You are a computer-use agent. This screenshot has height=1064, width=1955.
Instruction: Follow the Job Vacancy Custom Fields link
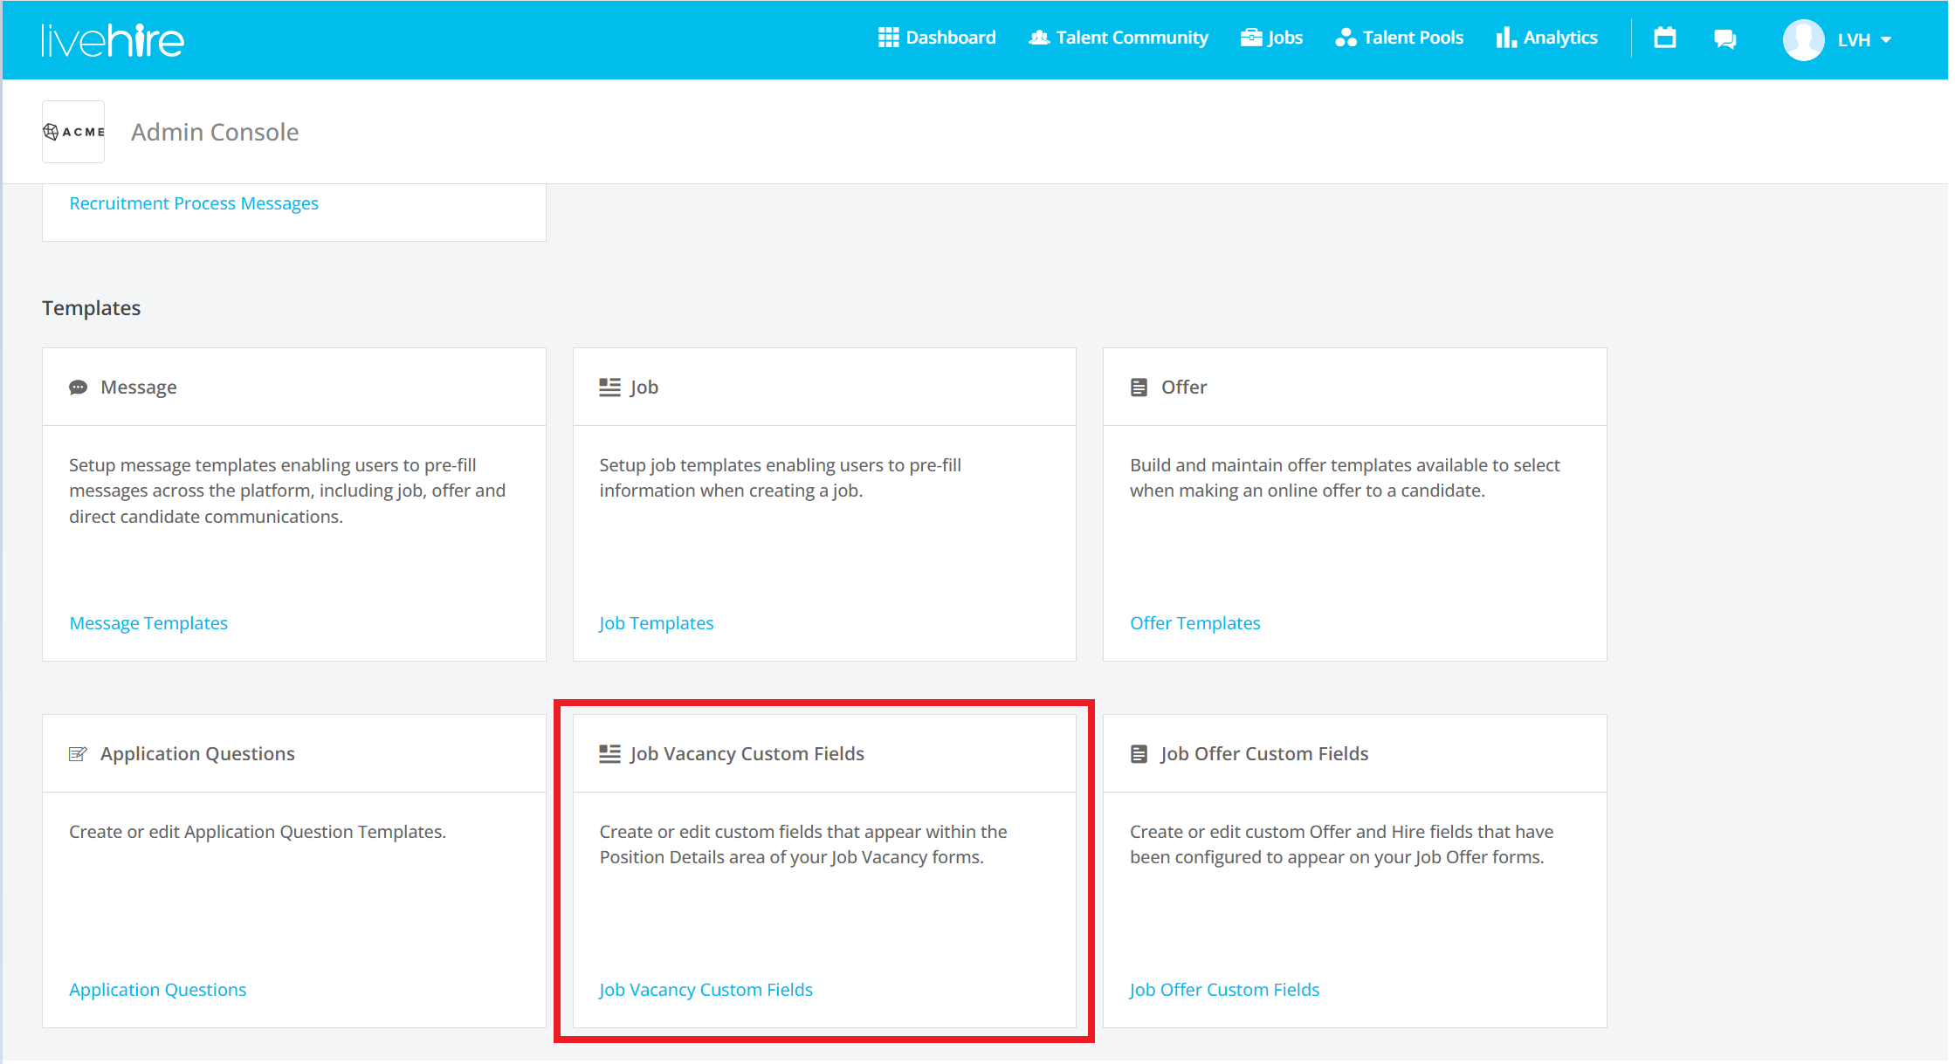pyautogui.click(x=706, y=990)
